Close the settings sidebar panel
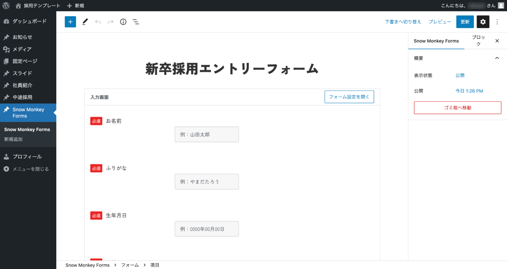 [497, 41]
